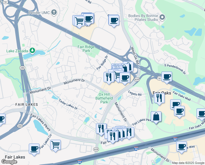
Task: Open the restaurant marker on the Fair Oaks label
Action: click(x=160, y=99)
